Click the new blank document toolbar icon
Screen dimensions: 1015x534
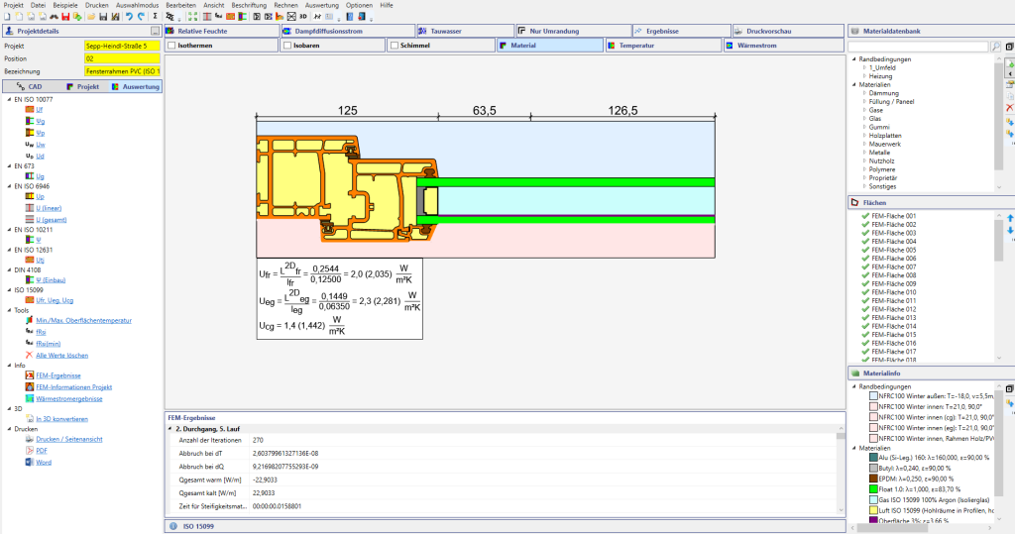coord(7,16)
